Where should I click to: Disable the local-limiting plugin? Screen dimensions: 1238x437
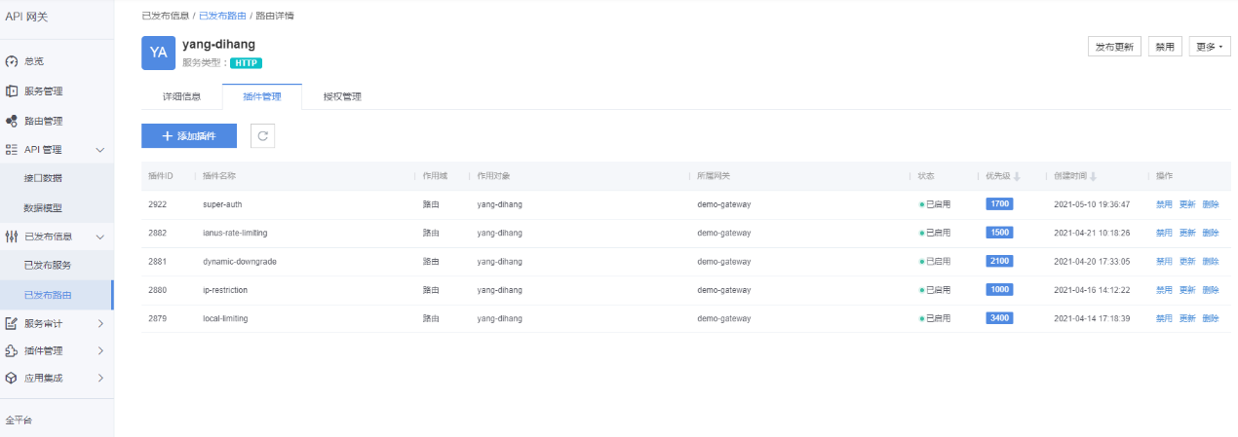pos(1164,318)
